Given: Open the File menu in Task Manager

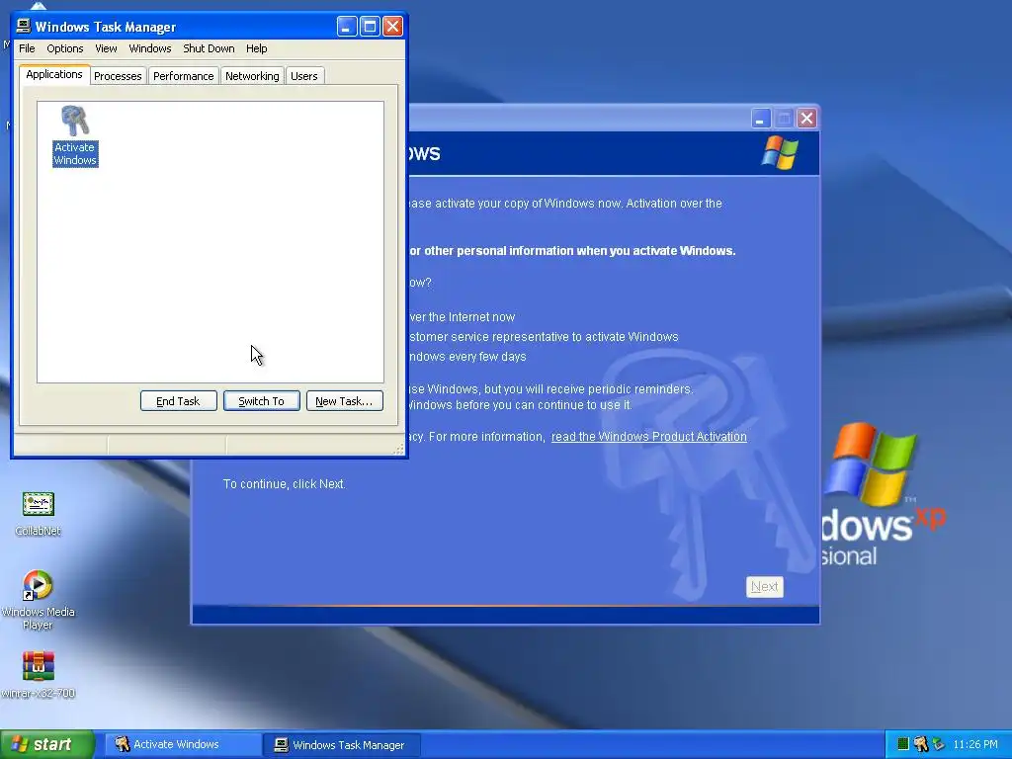Looking at the screenshot, I should (27, 48).
